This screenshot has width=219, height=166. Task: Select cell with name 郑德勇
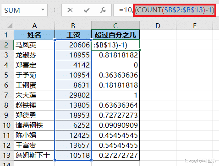(34, 115)
